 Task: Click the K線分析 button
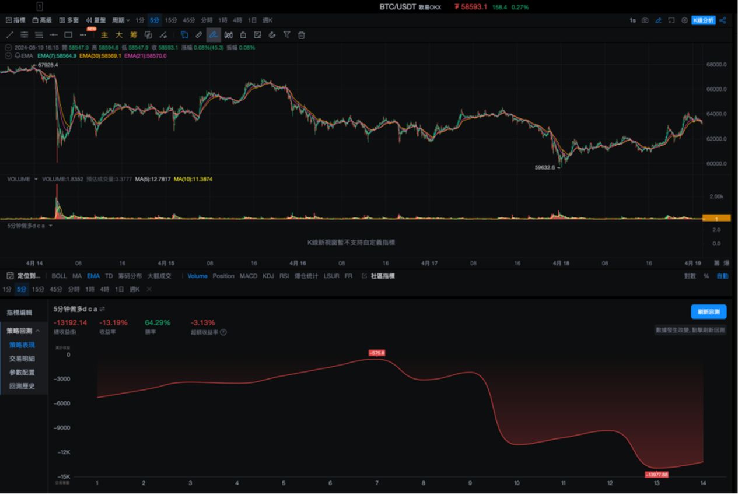pos(703,20)
